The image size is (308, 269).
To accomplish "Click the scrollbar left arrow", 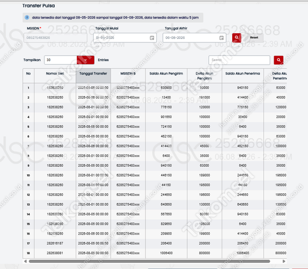I will (25, 261).
